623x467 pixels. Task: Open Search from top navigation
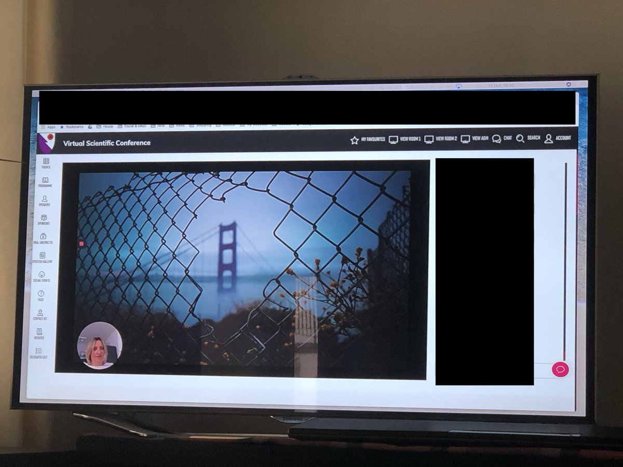pos(528,139)
